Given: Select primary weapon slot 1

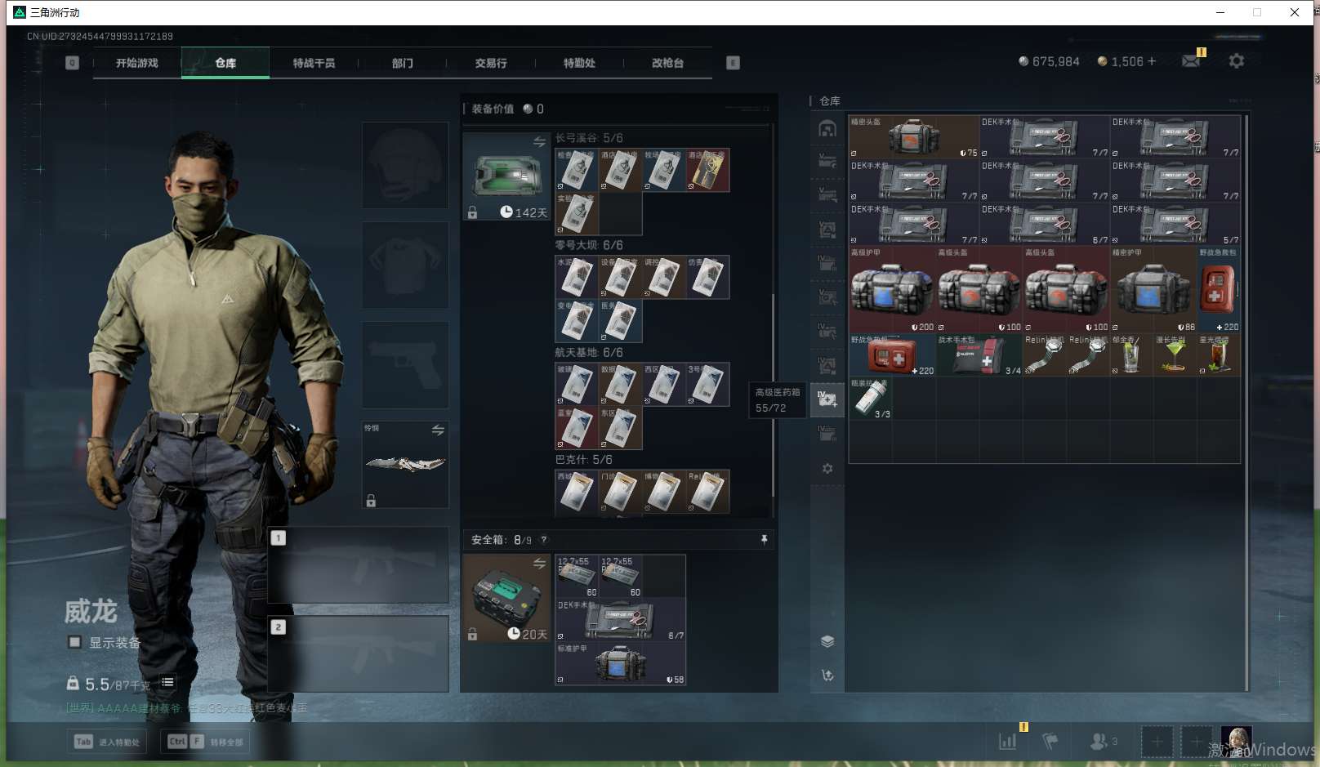Looking at the screenshot, I should 359,565.
